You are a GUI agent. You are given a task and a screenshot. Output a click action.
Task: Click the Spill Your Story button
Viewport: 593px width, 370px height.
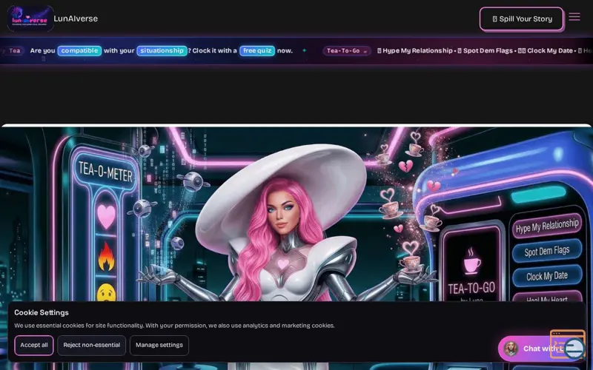point(522,19)
